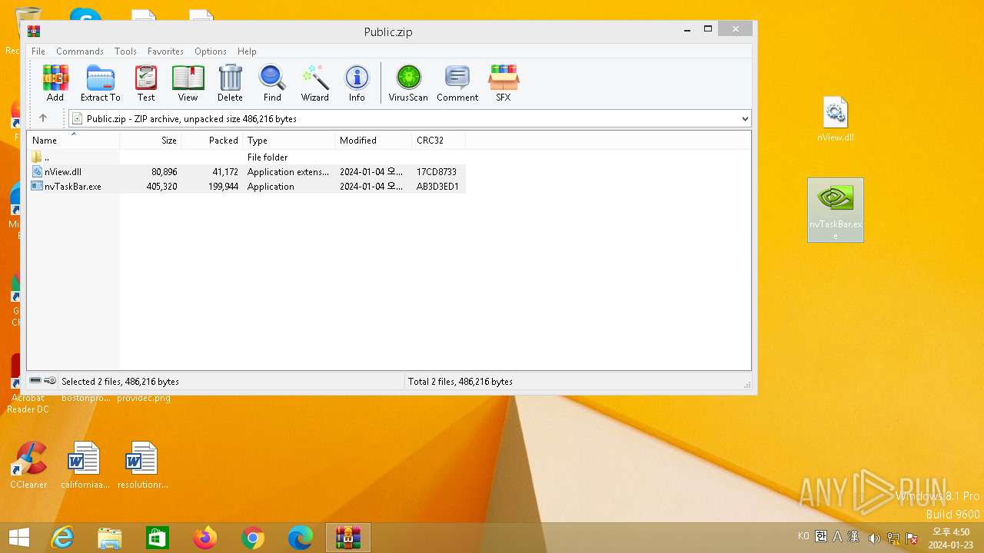Show archive Info
This screenshot has width=984, height=553.
coord(357,83)
